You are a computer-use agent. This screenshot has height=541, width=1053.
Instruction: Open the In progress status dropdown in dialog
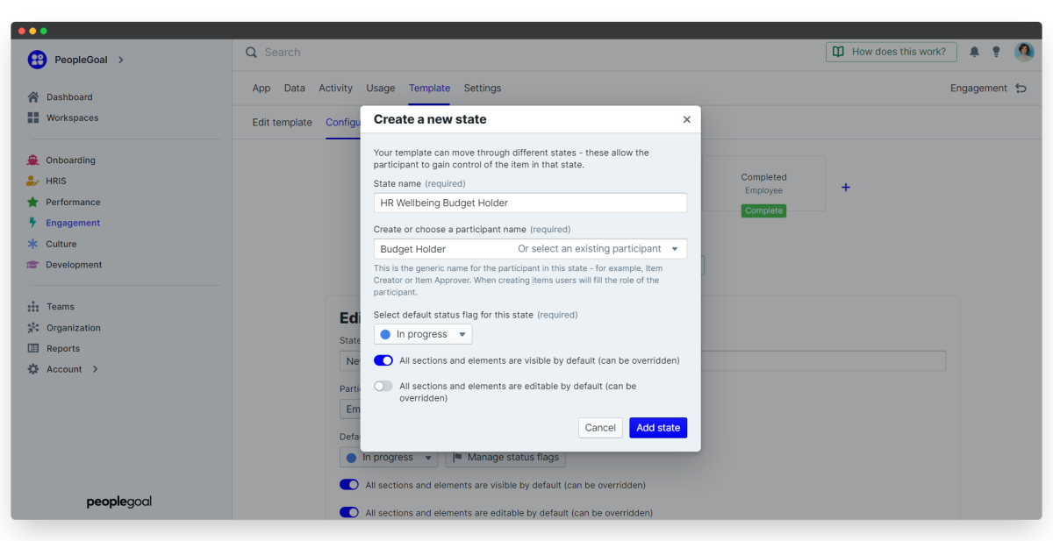point(423,334)
